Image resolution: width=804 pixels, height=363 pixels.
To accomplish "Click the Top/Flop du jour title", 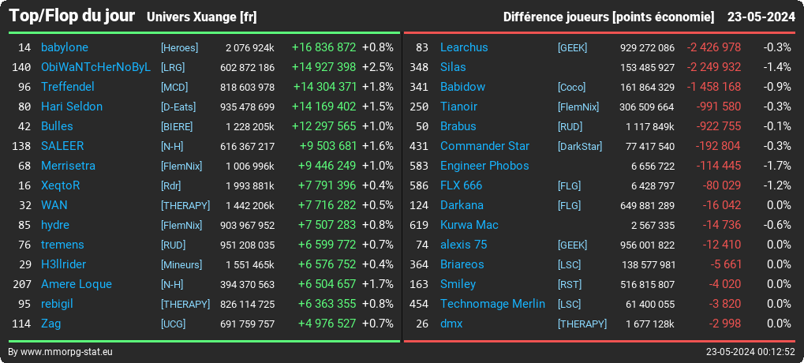I will tap(72, 16).
